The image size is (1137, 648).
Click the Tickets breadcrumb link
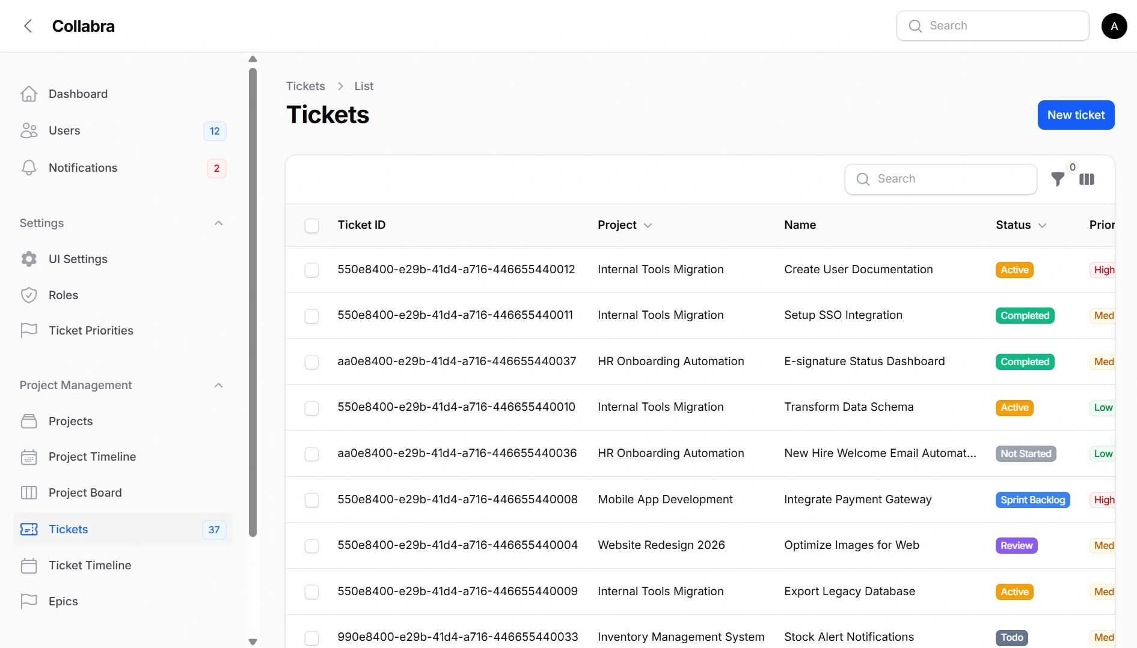pyautogui.click(x=305, y=86)
